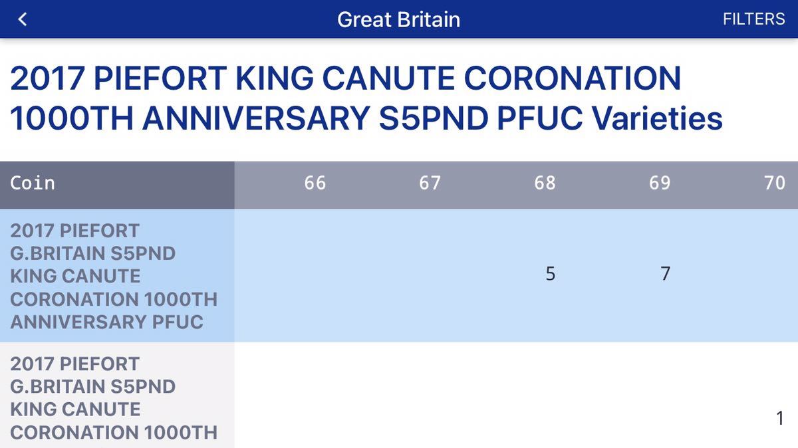
Task: Tap the count 1 under grade 70
Action: click(x=780, y=419)
